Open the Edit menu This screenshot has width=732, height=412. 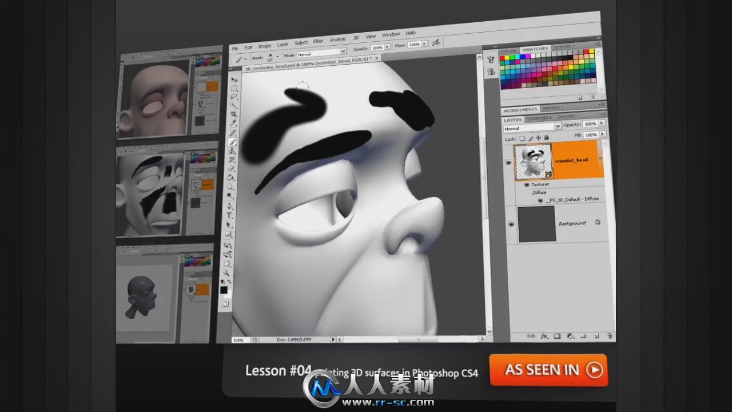(x=248, y=47)
